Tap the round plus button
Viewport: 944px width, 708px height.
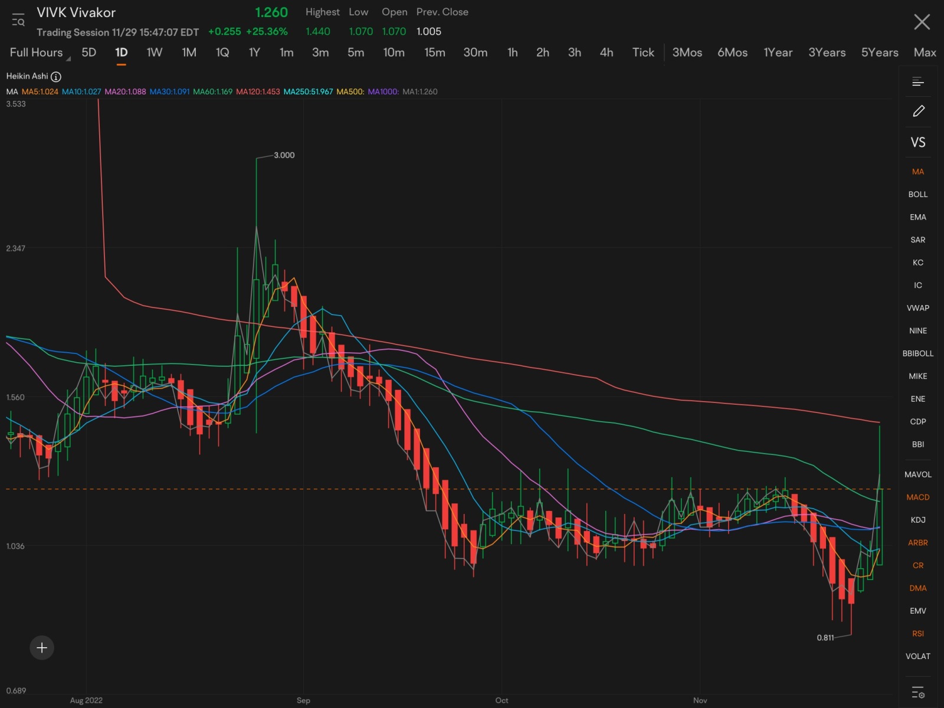coord(42,648)
